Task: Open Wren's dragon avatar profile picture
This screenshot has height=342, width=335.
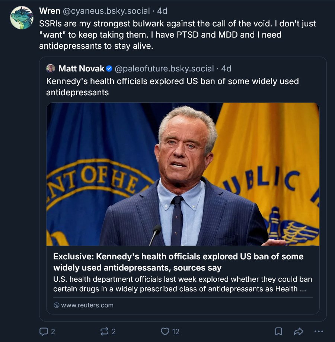Action: pyautogui.click(x=22, y=17)
